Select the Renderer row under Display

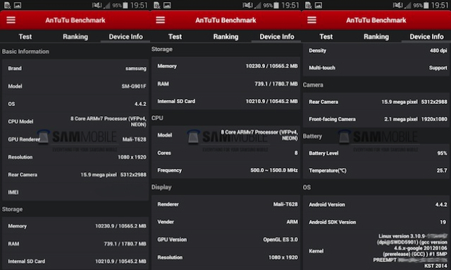[225, 205]
